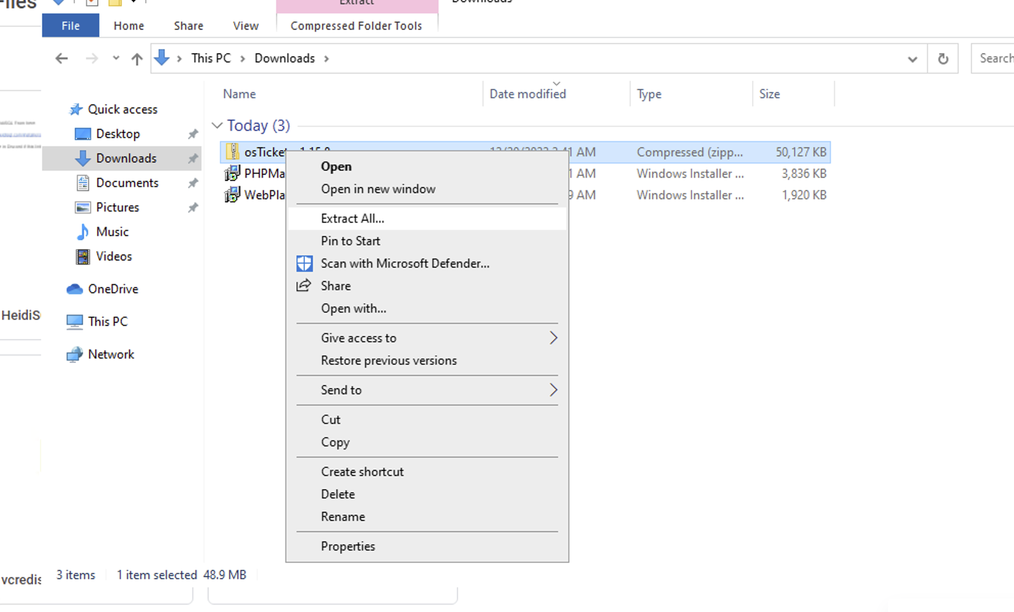The width and height of the screenshot is (1014, 612).
Task: Choose Extract All... from context menu
Action: click(x=352, y=219)
